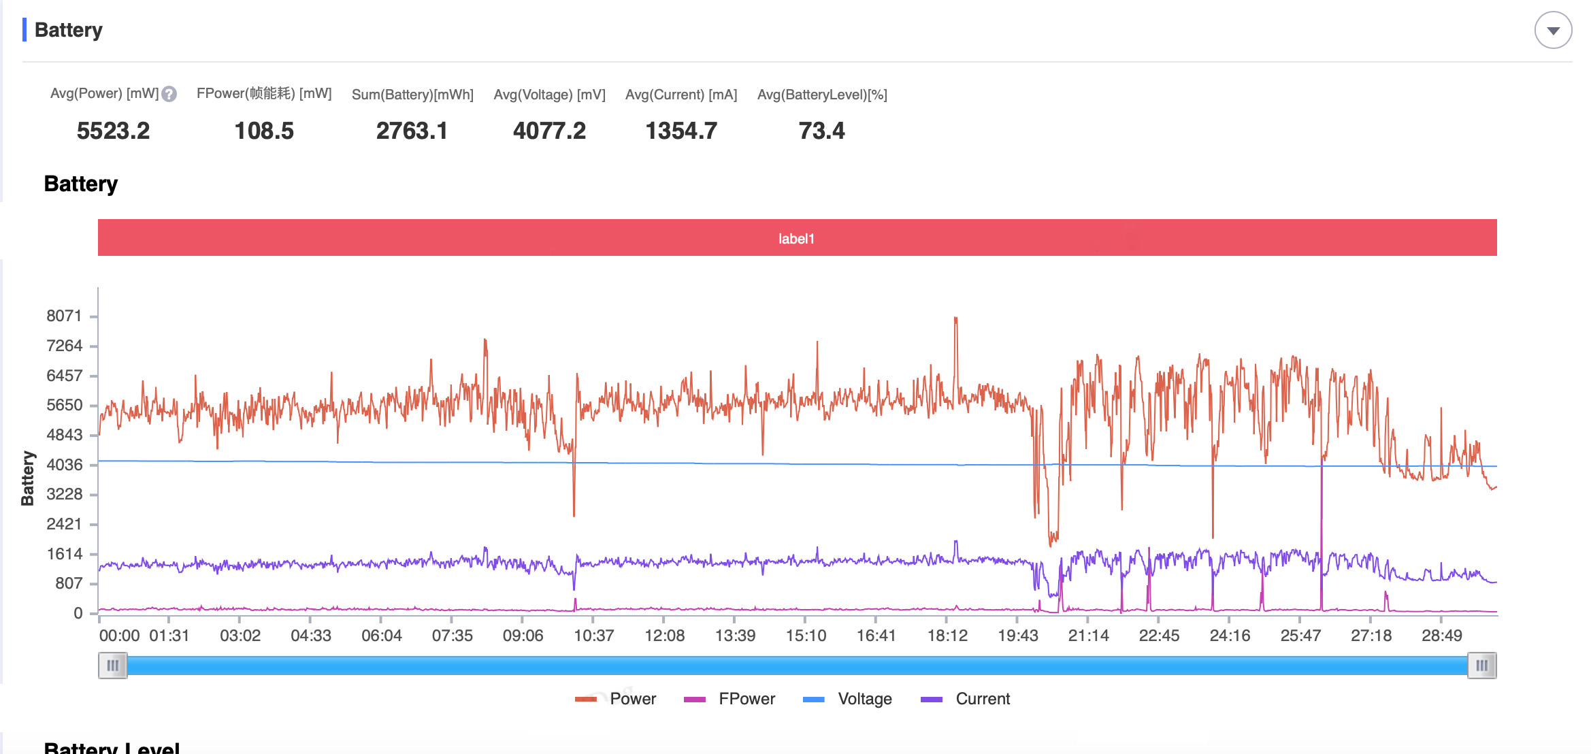Screen dimensions: 1591x754
Task: Click the FPower value 108.5
Action: [264, 131]
